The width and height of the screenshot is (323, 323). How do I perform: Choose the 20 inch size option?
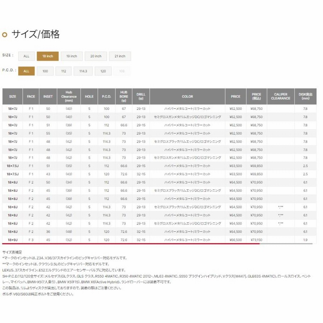tap(96, 56)
